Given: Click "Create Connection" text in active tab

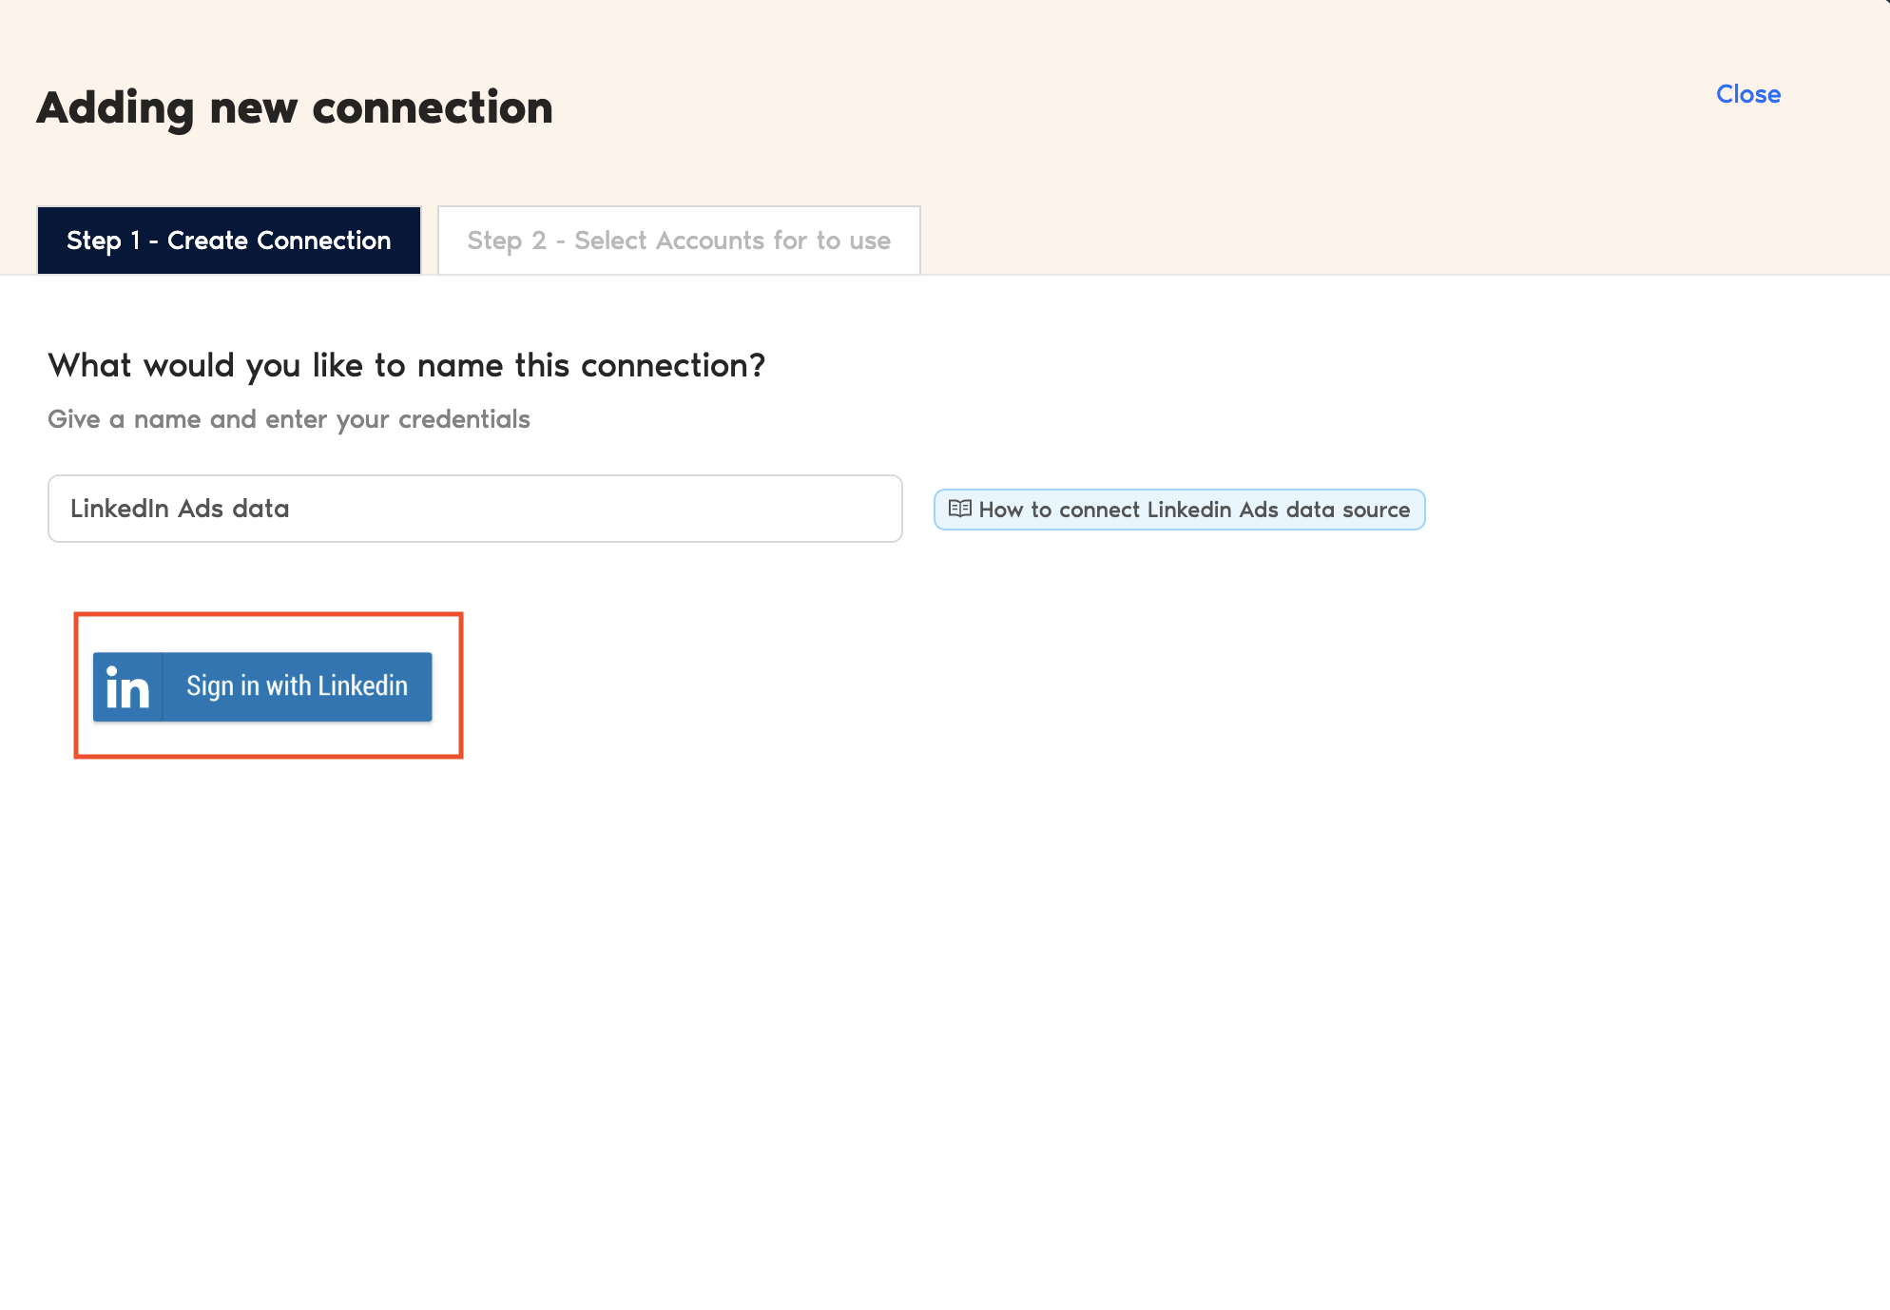Looking at the screenshot, I should (279, 241).
